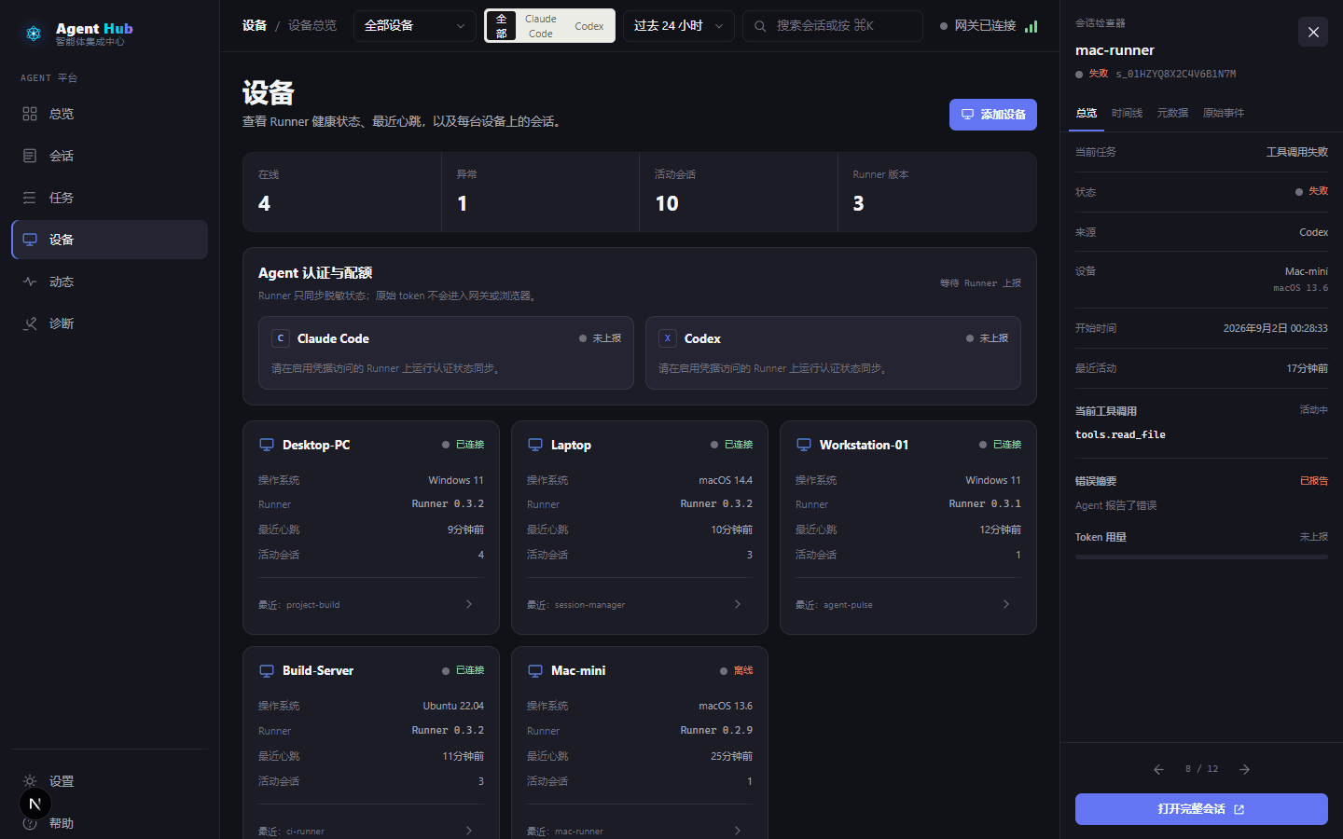Click the Desktop-PC monitor icon
This screenshot has height=839, width=1343.
[x=267, y=445]
